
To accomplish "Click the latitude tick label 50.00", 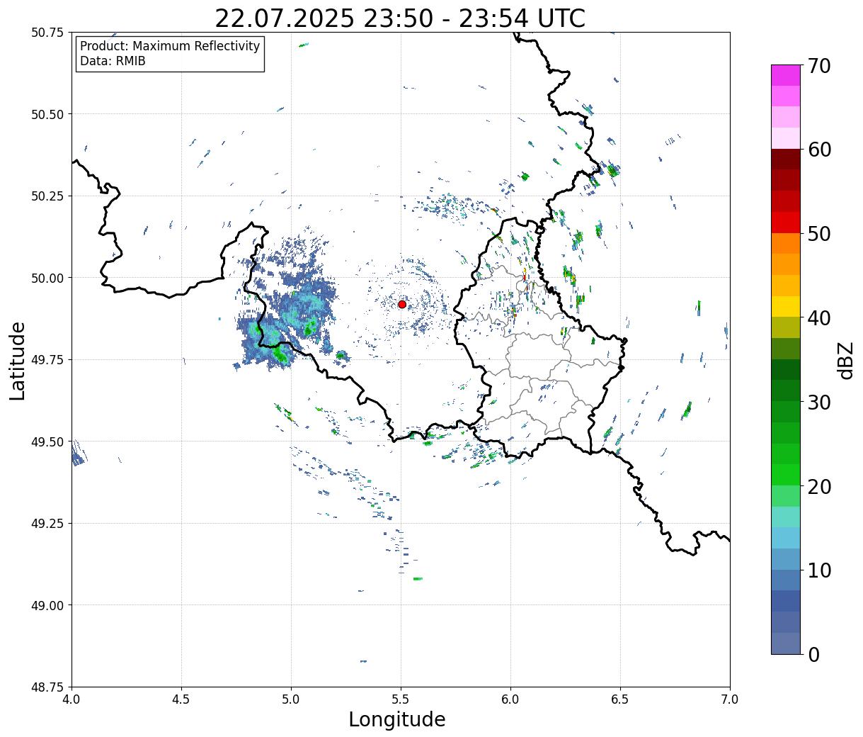I will tap(48, 278).
